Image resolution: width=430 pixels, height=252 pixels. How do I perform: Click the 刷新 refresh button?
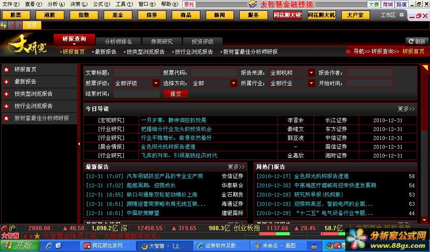click(x=417, y=42)
